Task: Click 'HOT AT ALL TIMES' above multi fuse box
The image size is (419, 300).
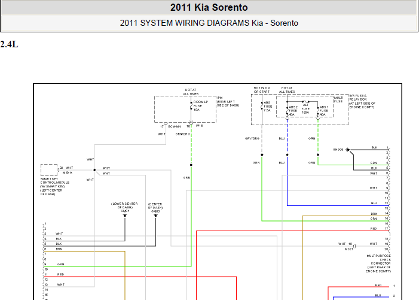Action: pyautogui.click(x=287, y=90)
